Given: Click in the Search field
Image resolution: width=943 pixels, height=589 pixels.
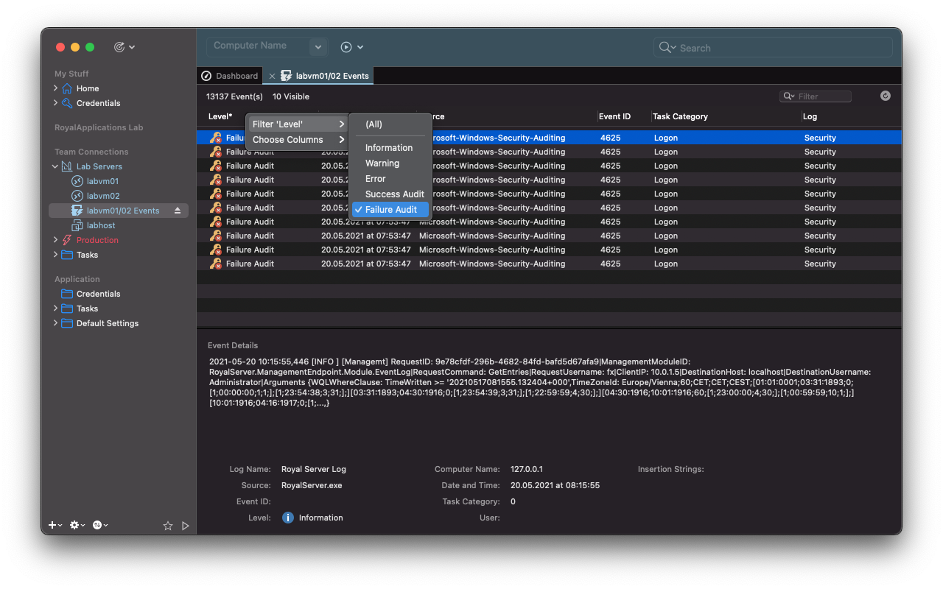Looking at the screenshot, I should click(773, 48).
